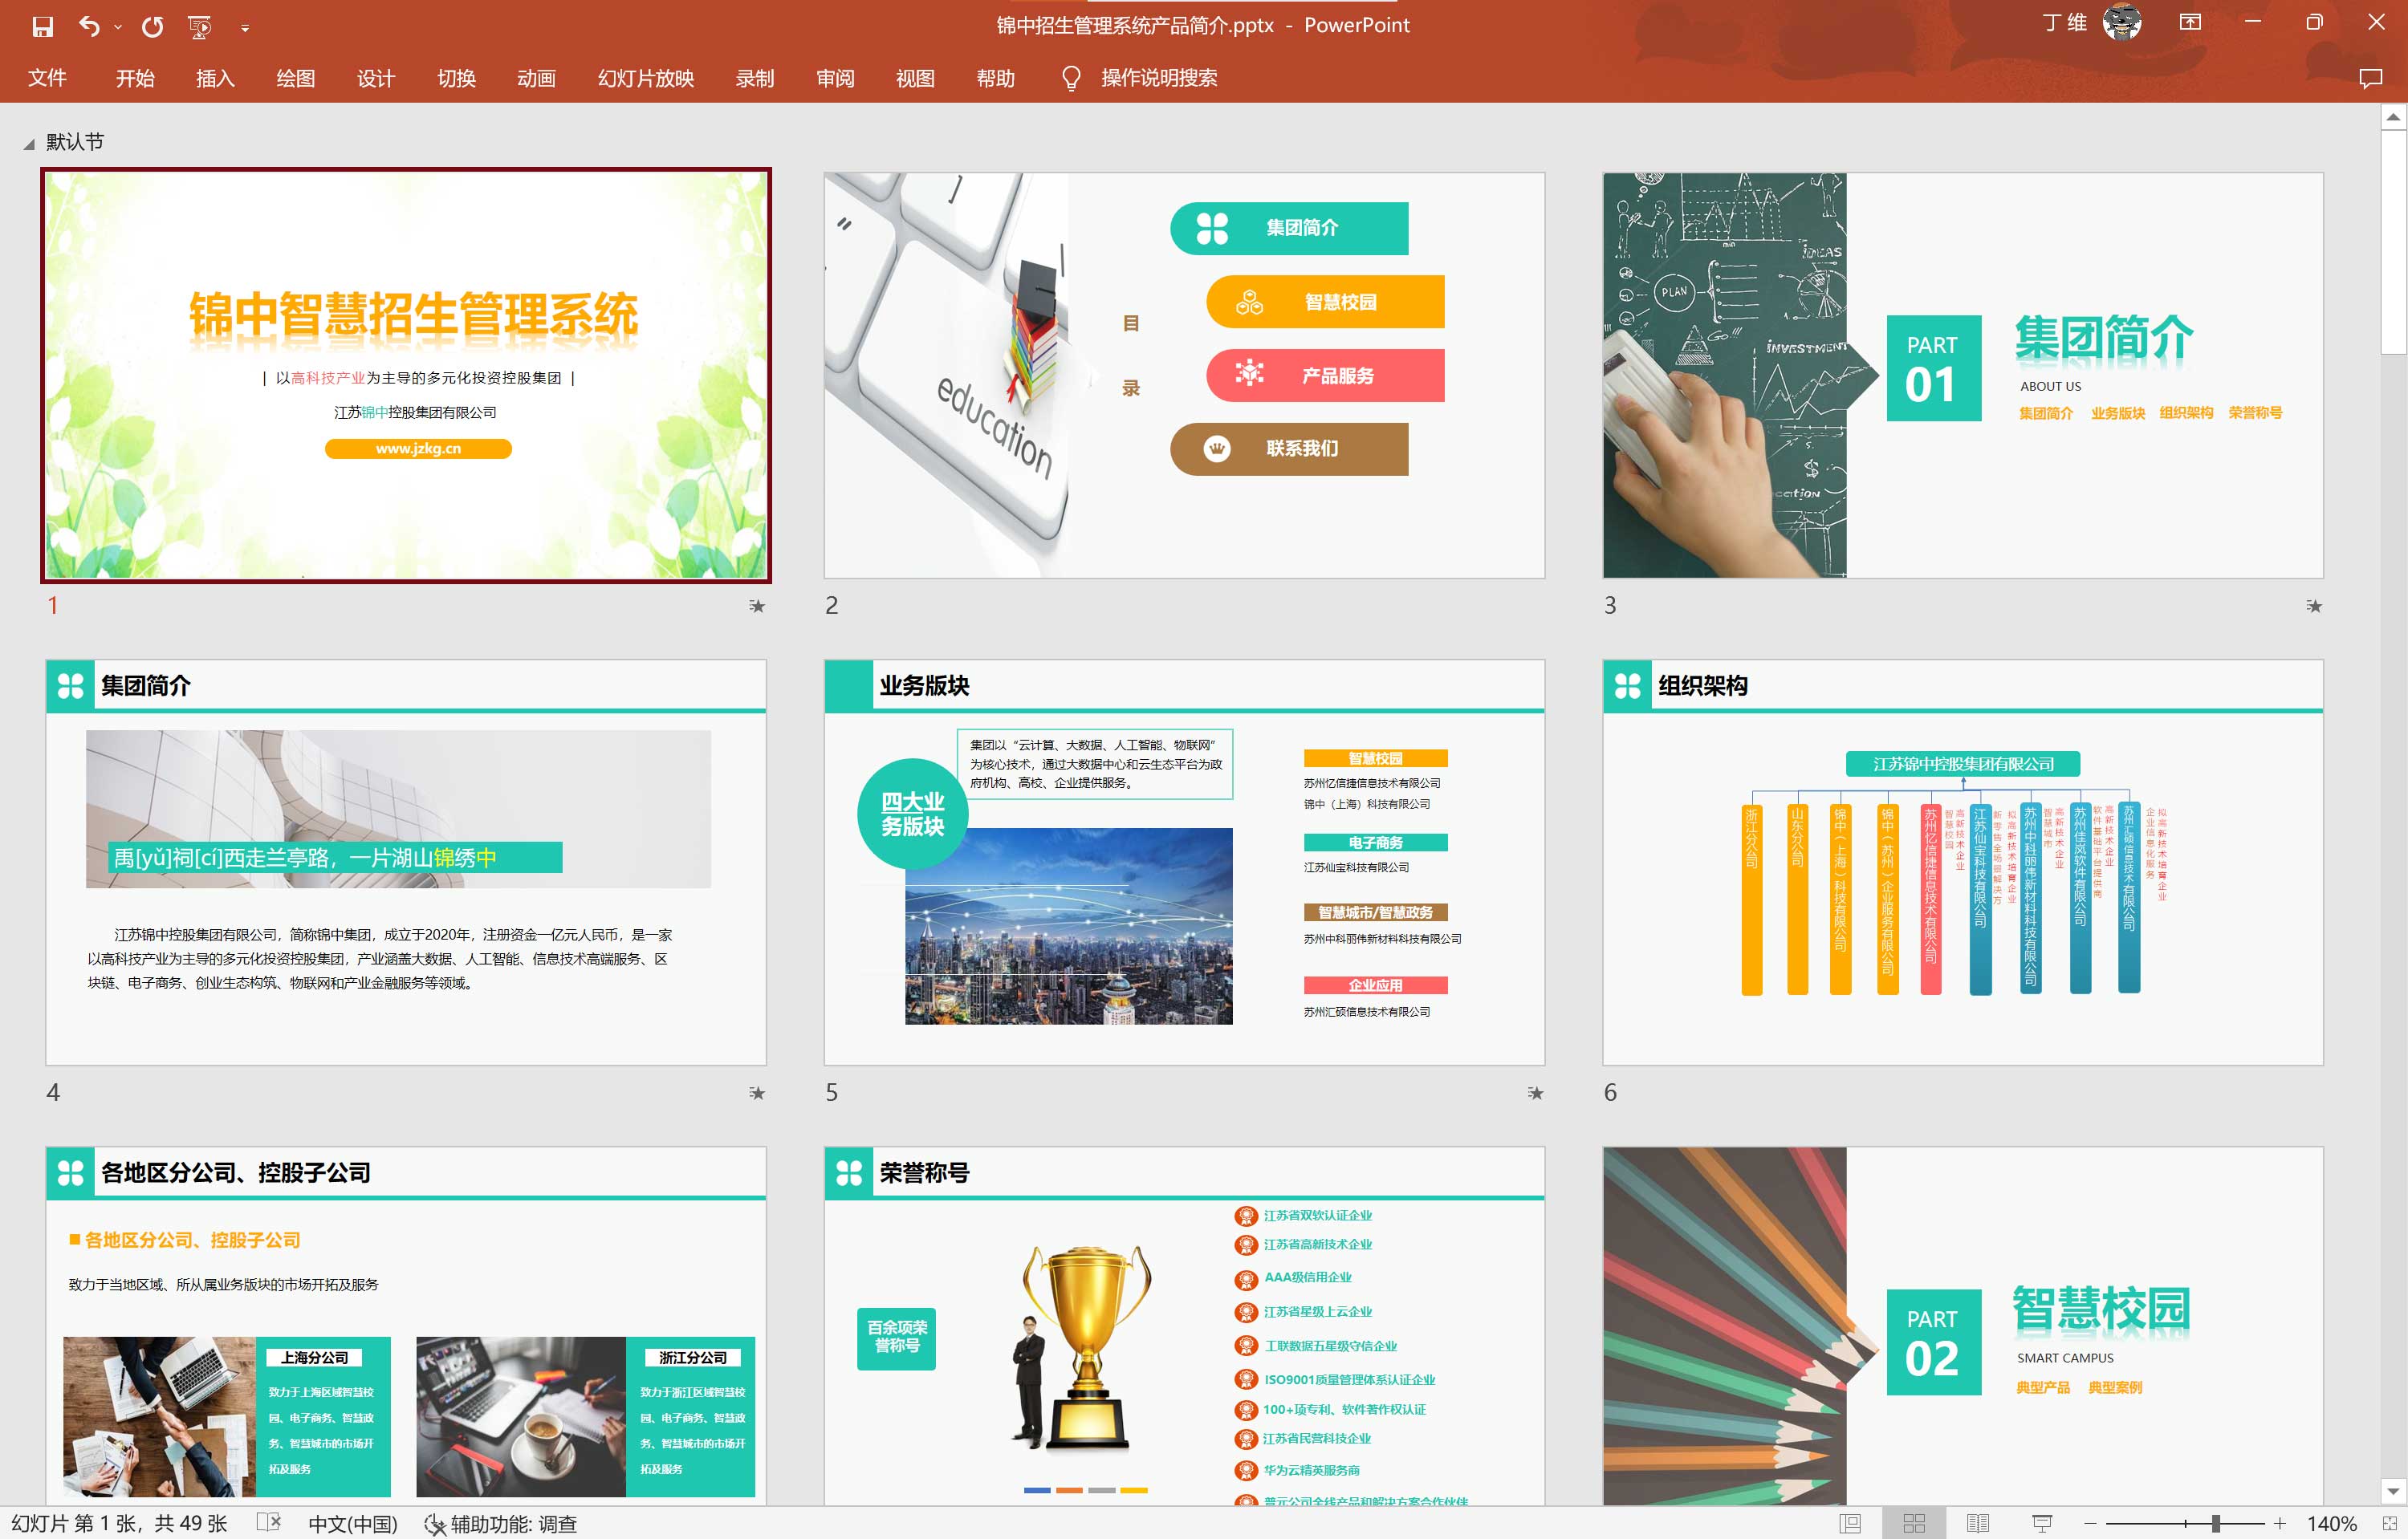Open the 幻灯片放映 ribbon tab

pyautogui.click(x=645, y=78)
